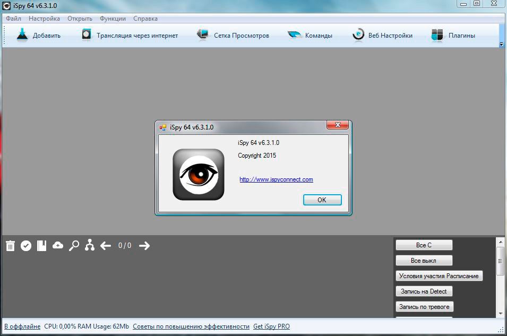Click Условия участия Расписание button
Screen dimensions: 507x336
[439, 276]
